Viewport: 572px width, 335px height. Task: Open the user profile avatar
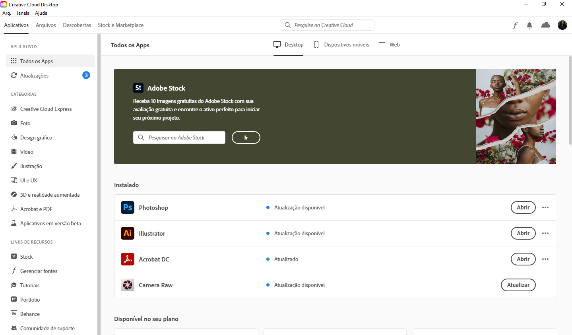click(x=562, y=25)
